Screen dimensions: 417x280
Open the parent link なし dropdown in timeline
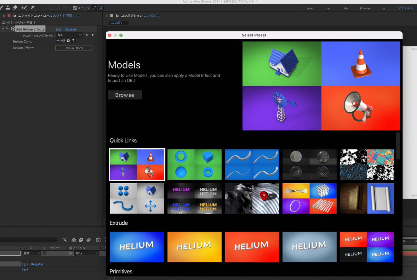click(87, 253)
